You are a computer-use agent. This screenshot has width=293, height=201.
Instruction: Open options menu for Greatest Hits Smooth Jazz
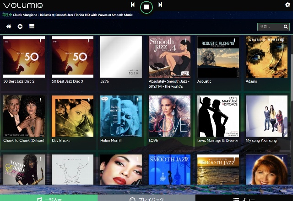coord(234,159)
